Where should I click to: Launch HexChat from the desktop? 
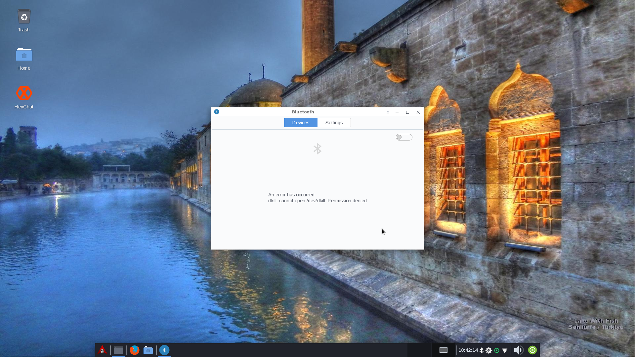pos(24,98)
